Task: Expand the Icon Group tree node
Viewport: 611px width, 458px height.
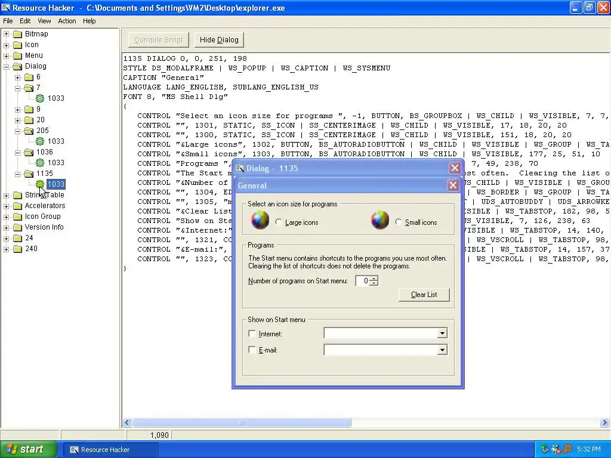Action: [6, 216]
